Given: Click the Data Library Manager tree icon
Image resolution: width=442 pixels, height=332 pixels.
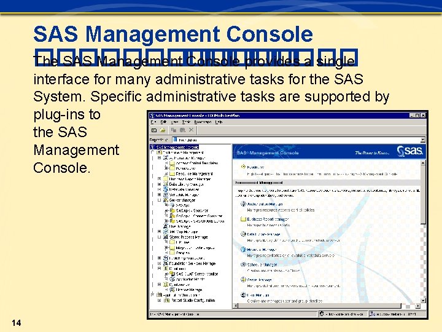Looking at the screenshot, I should [166, 184].
